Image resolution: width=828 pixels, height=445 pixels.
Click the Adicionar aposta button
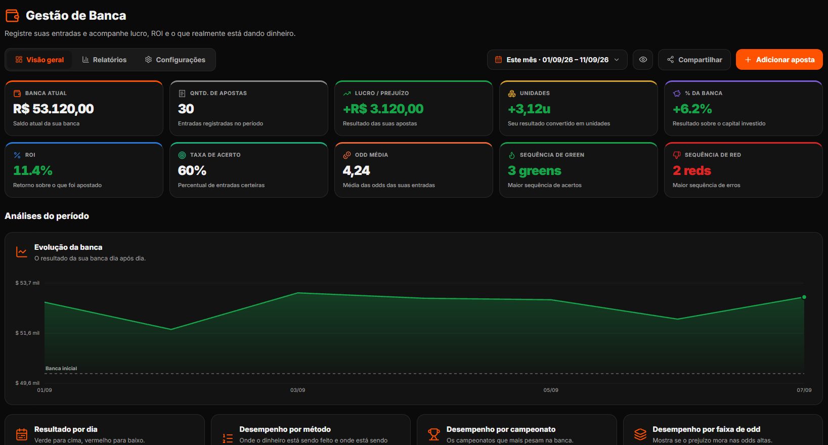[779, 60]
